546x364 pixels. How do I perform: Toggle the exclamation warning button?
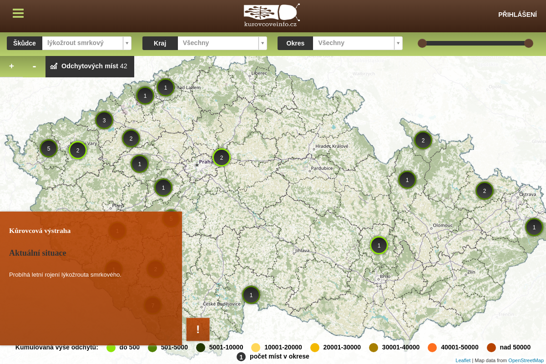pos(198,329)
